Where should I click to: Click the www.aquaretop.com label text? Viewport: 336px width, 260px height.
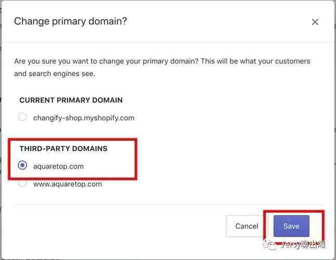tap(68, 184)
